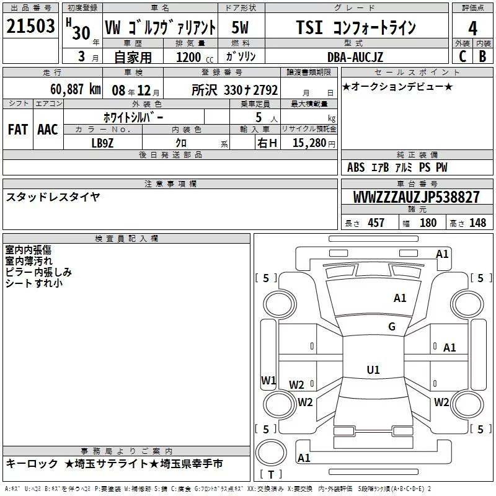This screenshot has height=496, width=496.
Task: Click the interior grade B cell
Action: click(483, 56)
